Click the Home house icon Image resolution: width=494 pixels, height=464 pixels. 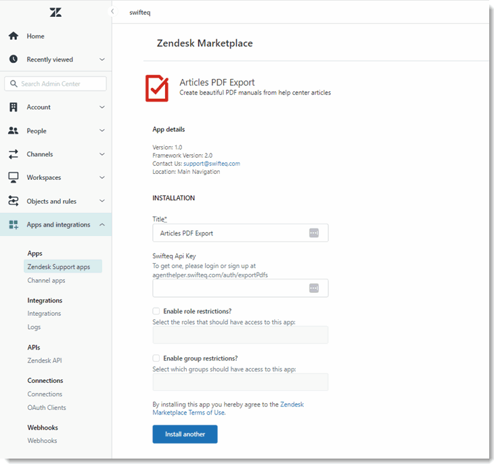point(14,36)
